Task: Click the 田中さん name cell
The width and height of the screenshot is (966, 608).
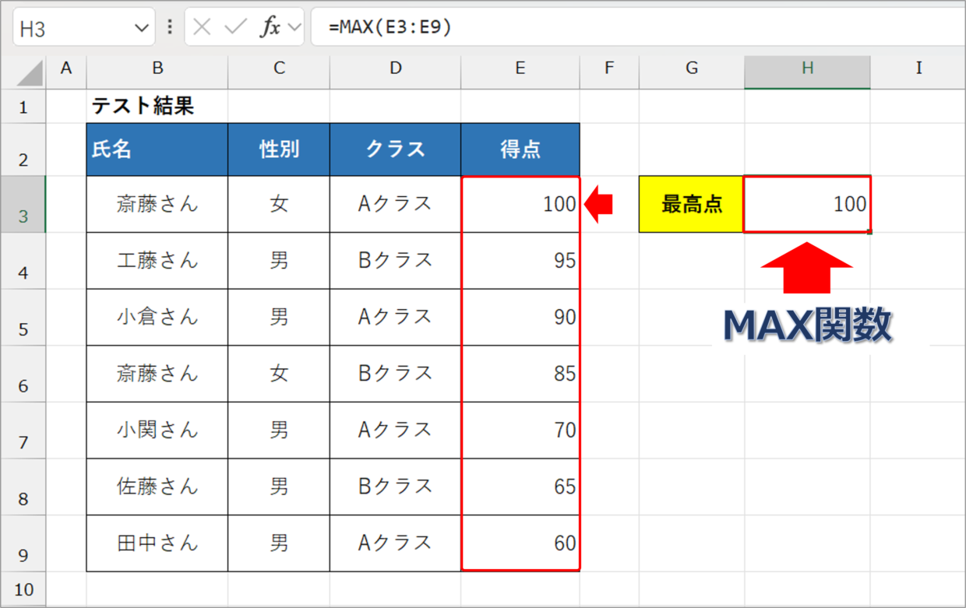Action: click(x=157, y=543)
